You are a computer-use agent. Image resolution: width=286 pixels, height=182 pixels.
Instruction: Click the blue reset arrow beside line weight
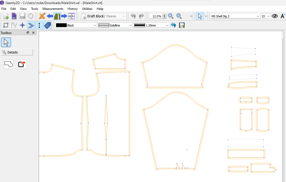click(174, 25)
